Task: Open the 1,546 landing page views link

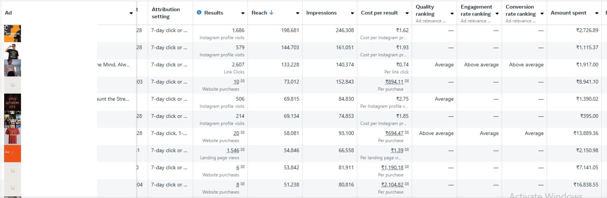Action: 233,150
